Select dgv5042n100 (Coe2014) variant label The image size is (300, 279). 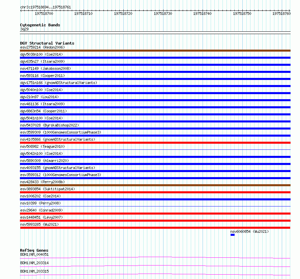41,154
